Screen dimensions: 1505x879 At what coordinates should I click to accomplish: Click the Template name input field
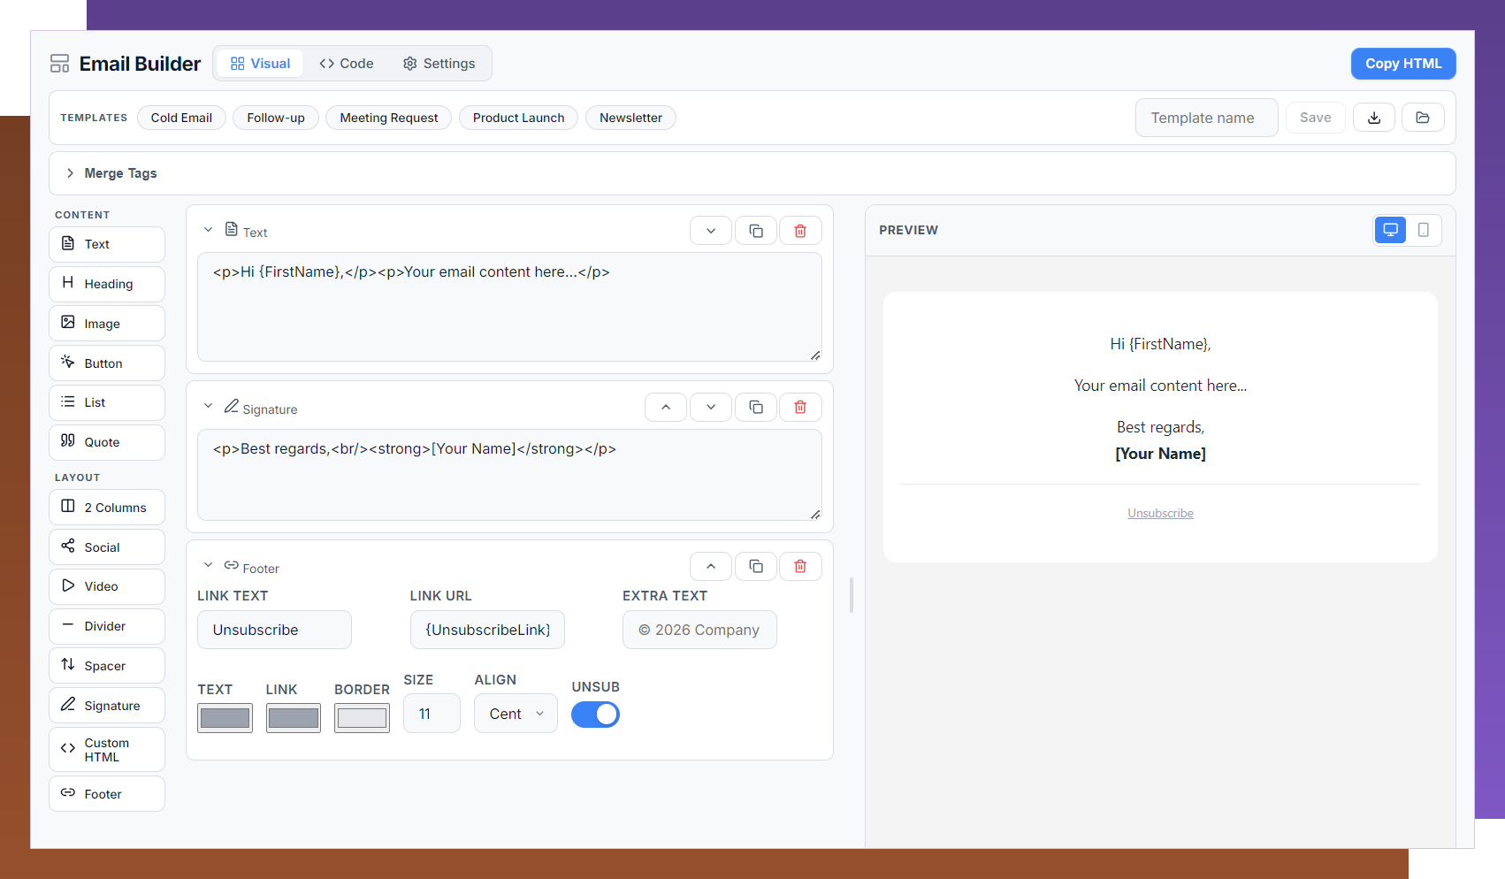tap(1206, 117)
